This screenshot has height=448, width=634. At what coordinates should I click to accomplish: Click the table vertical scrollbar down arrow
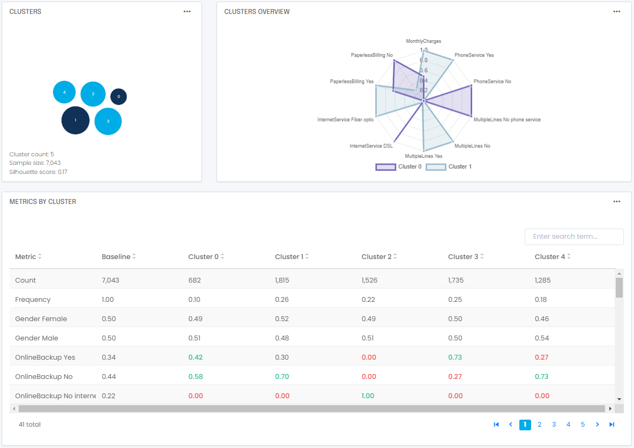click(x=620, y=399)
